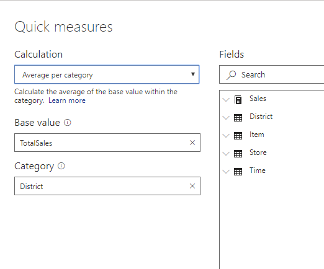
Task: Expand the District table chevron
Action: coord(226,118)
